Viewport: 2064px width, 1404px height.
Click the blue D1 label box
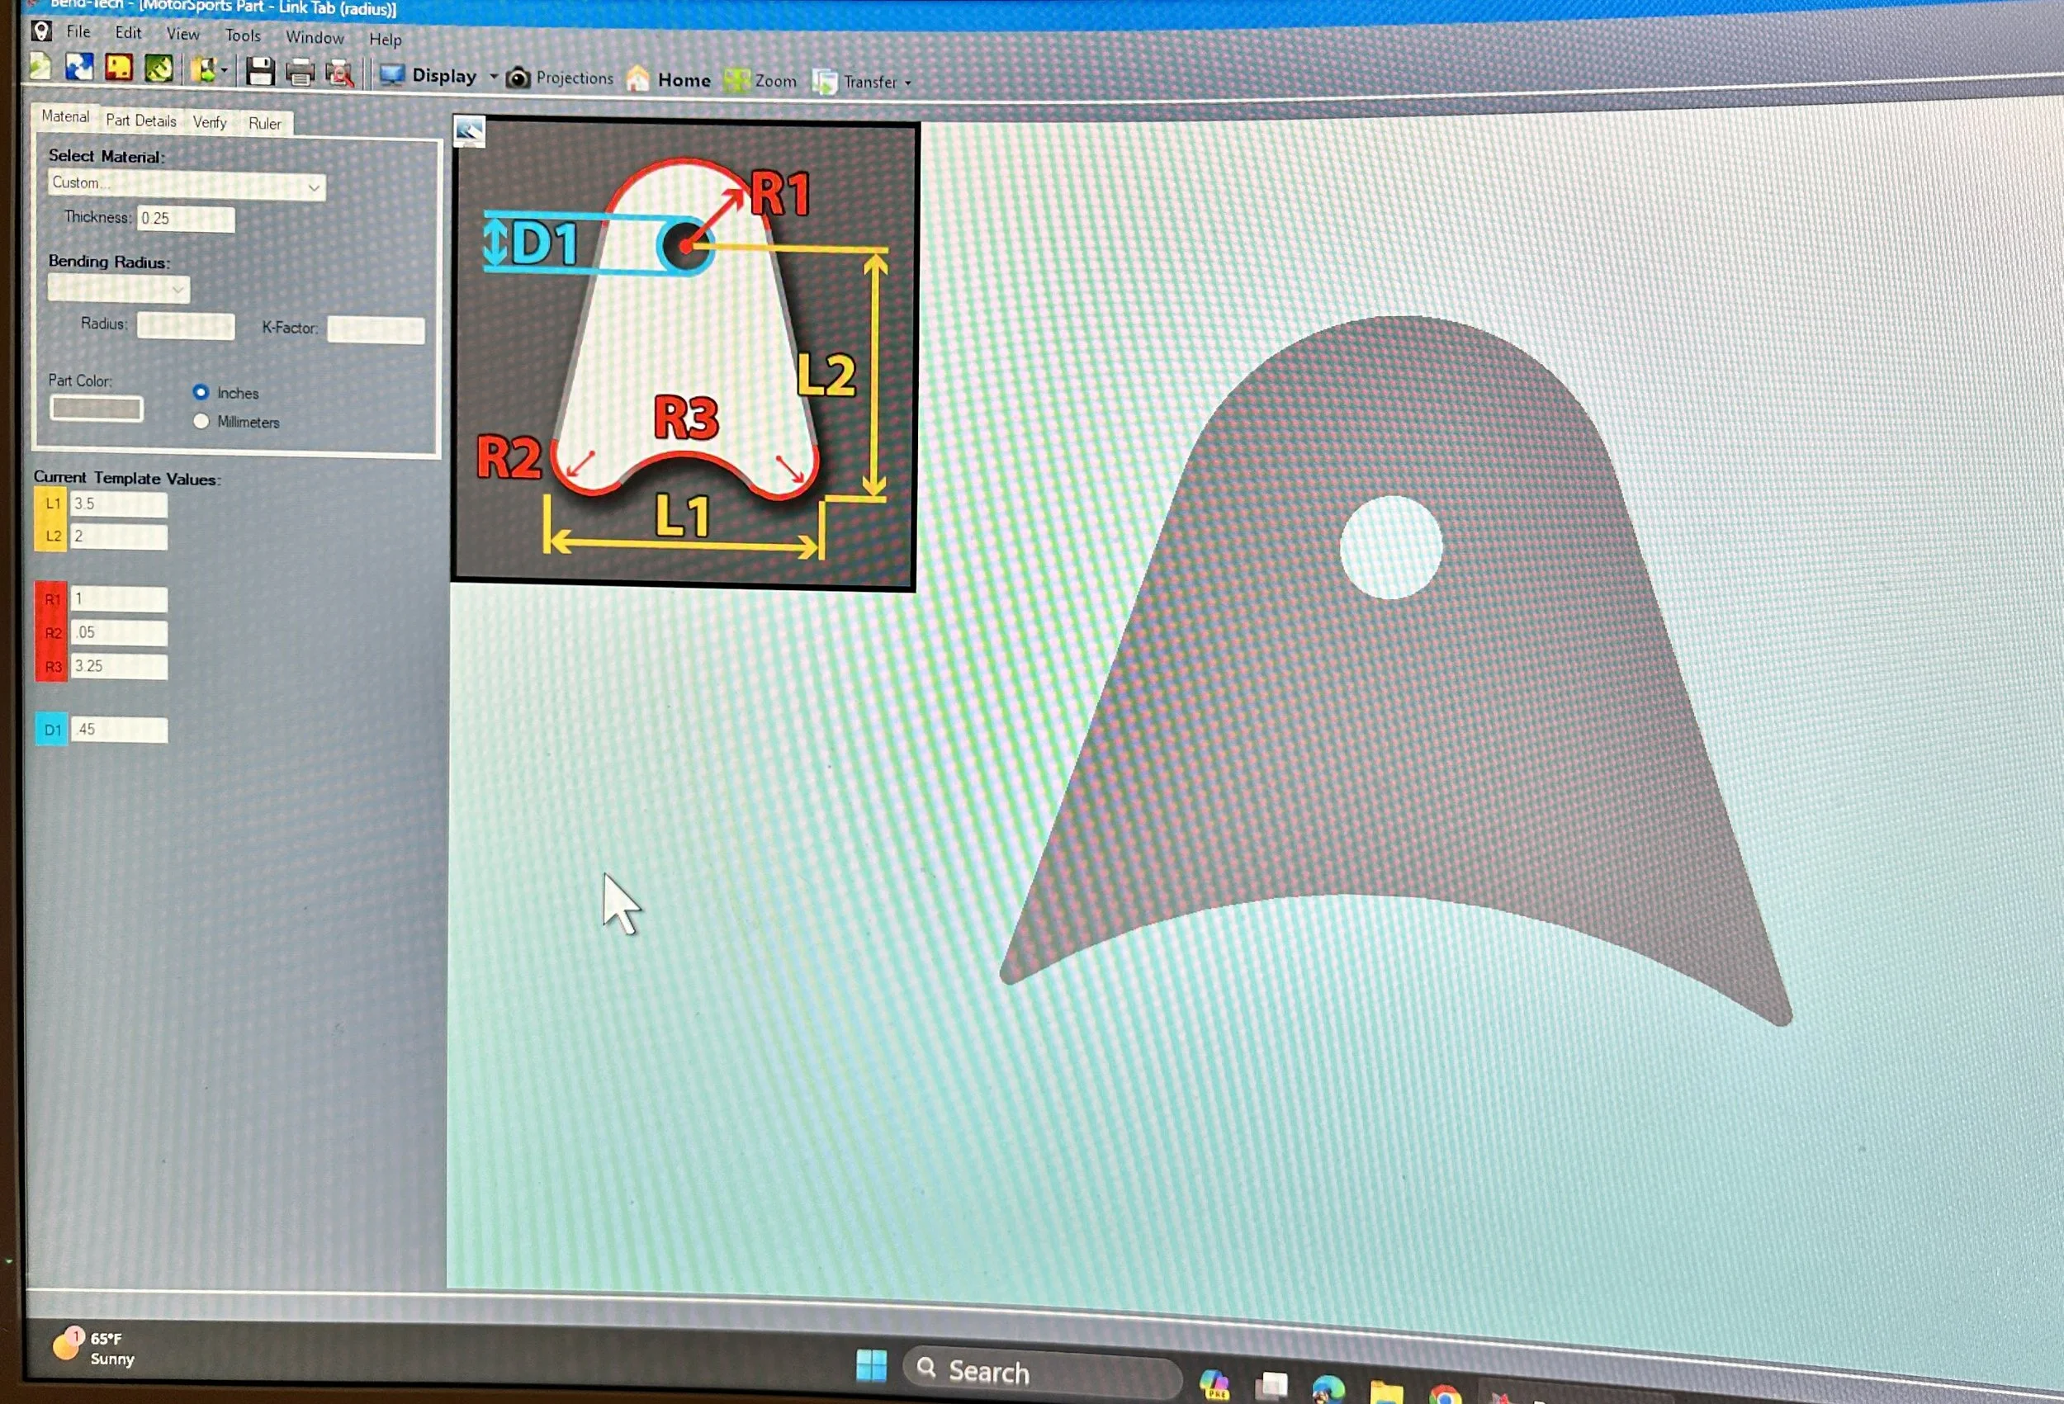pyautogui.click(x=51, y=730)
